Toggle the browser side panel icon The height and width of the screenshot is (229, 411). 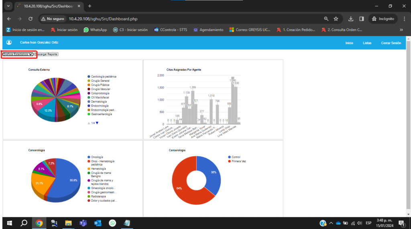pyautogui.click(x=361, y=19)
